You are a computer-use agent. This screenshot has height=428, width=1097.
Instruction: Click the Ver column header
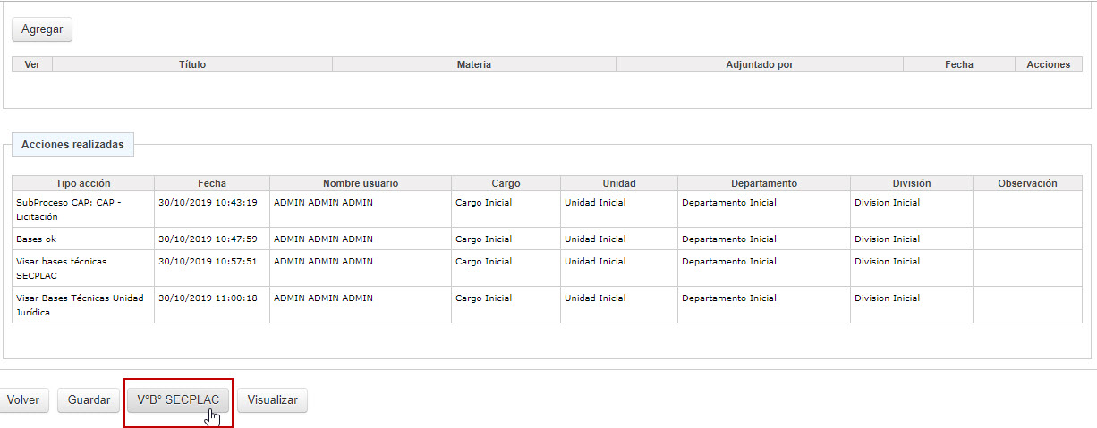tap(32, 64)
